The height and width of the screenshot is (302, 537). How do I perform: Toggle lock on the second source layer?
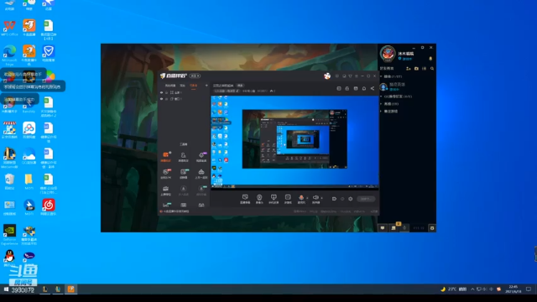point(167,99)
